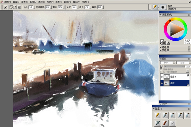191x127 pixels.
Task: Enable the 从下层采集颜色 checkbox
Action: (x=161, y=72)
